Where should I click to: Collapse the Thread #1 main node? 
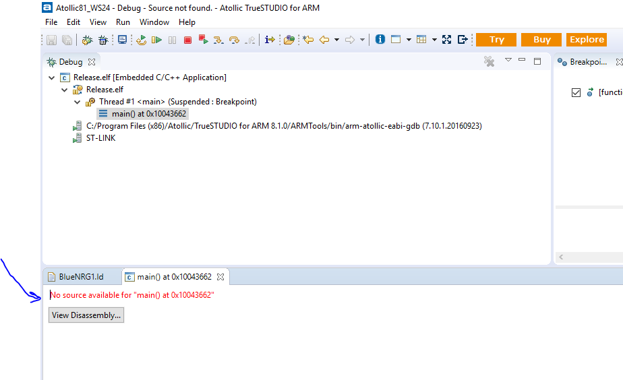click(77, 102)
